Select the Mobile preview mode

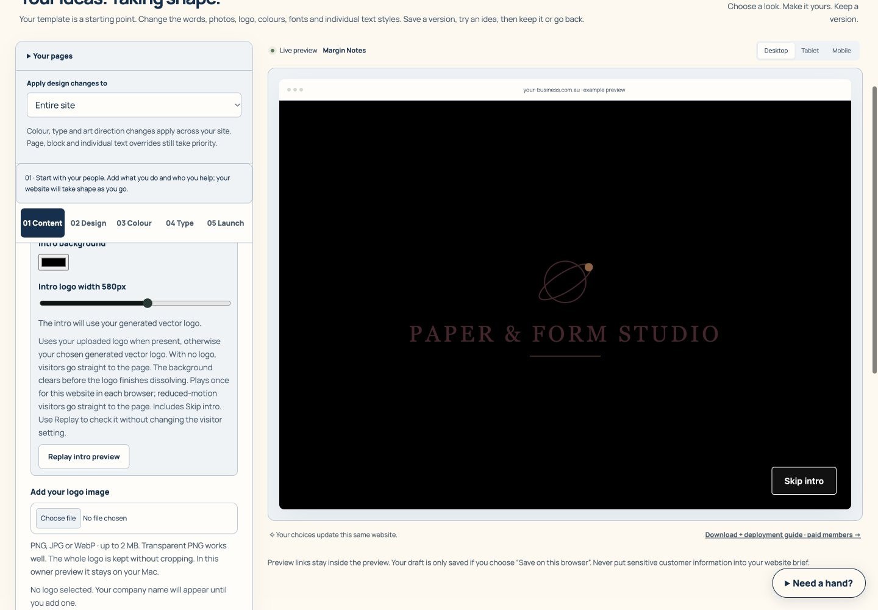841,51
